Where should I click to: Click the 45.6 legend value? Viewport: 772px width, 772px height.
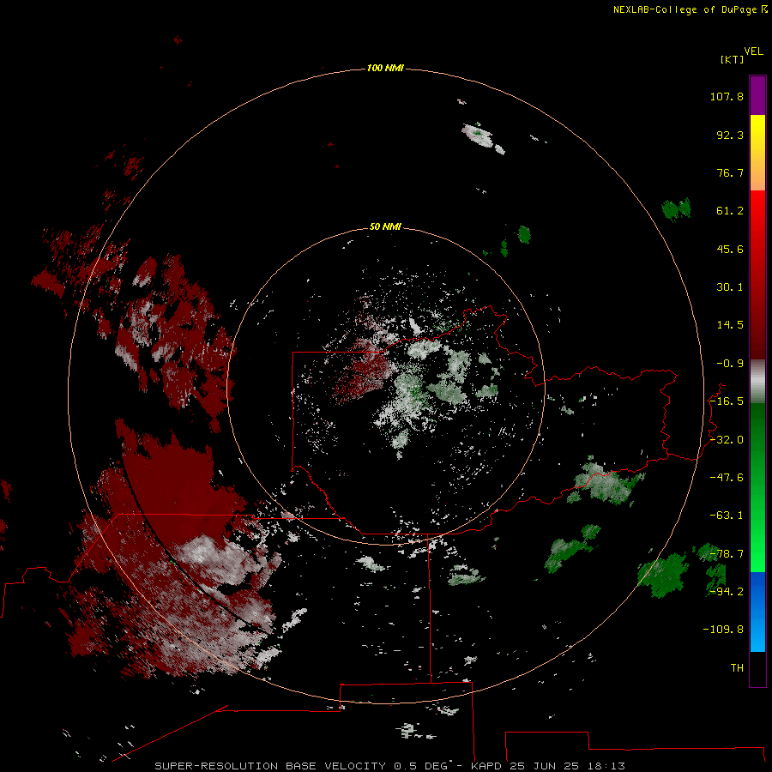tap(730, 249)
